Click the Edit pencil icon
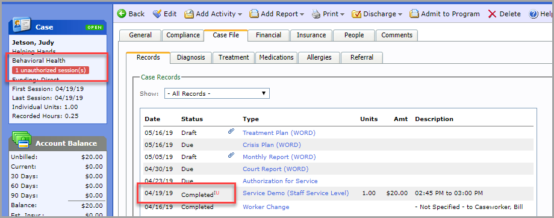 (157, 14)
